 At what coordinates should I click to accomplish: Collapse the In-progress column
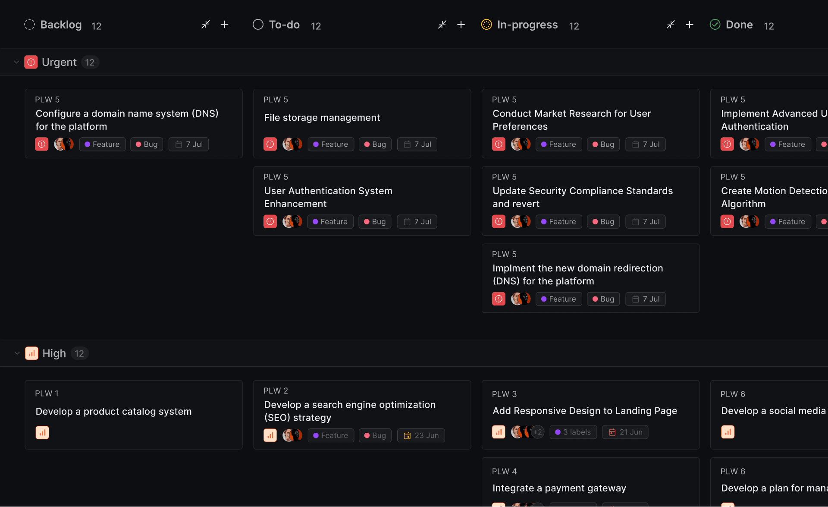point(671,25)
